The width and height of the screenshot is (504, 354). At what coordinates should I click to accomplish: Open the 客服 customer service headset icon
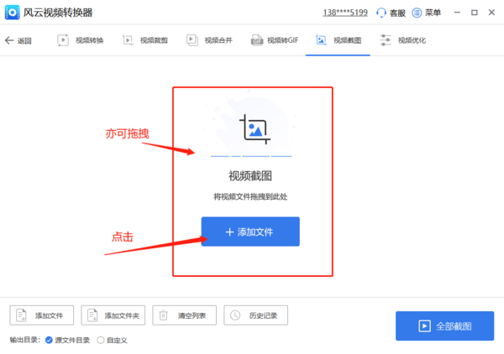(381, 13)
